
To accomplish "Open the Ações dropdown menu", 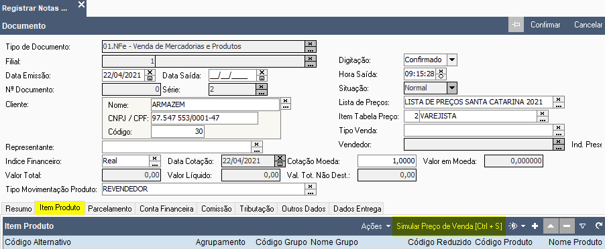I will click(376, 226).
